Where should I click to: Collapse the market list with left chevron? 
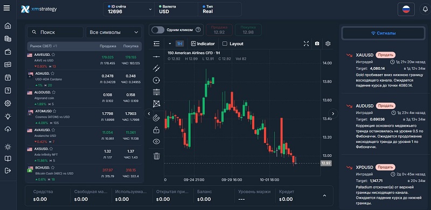(149, 113)
